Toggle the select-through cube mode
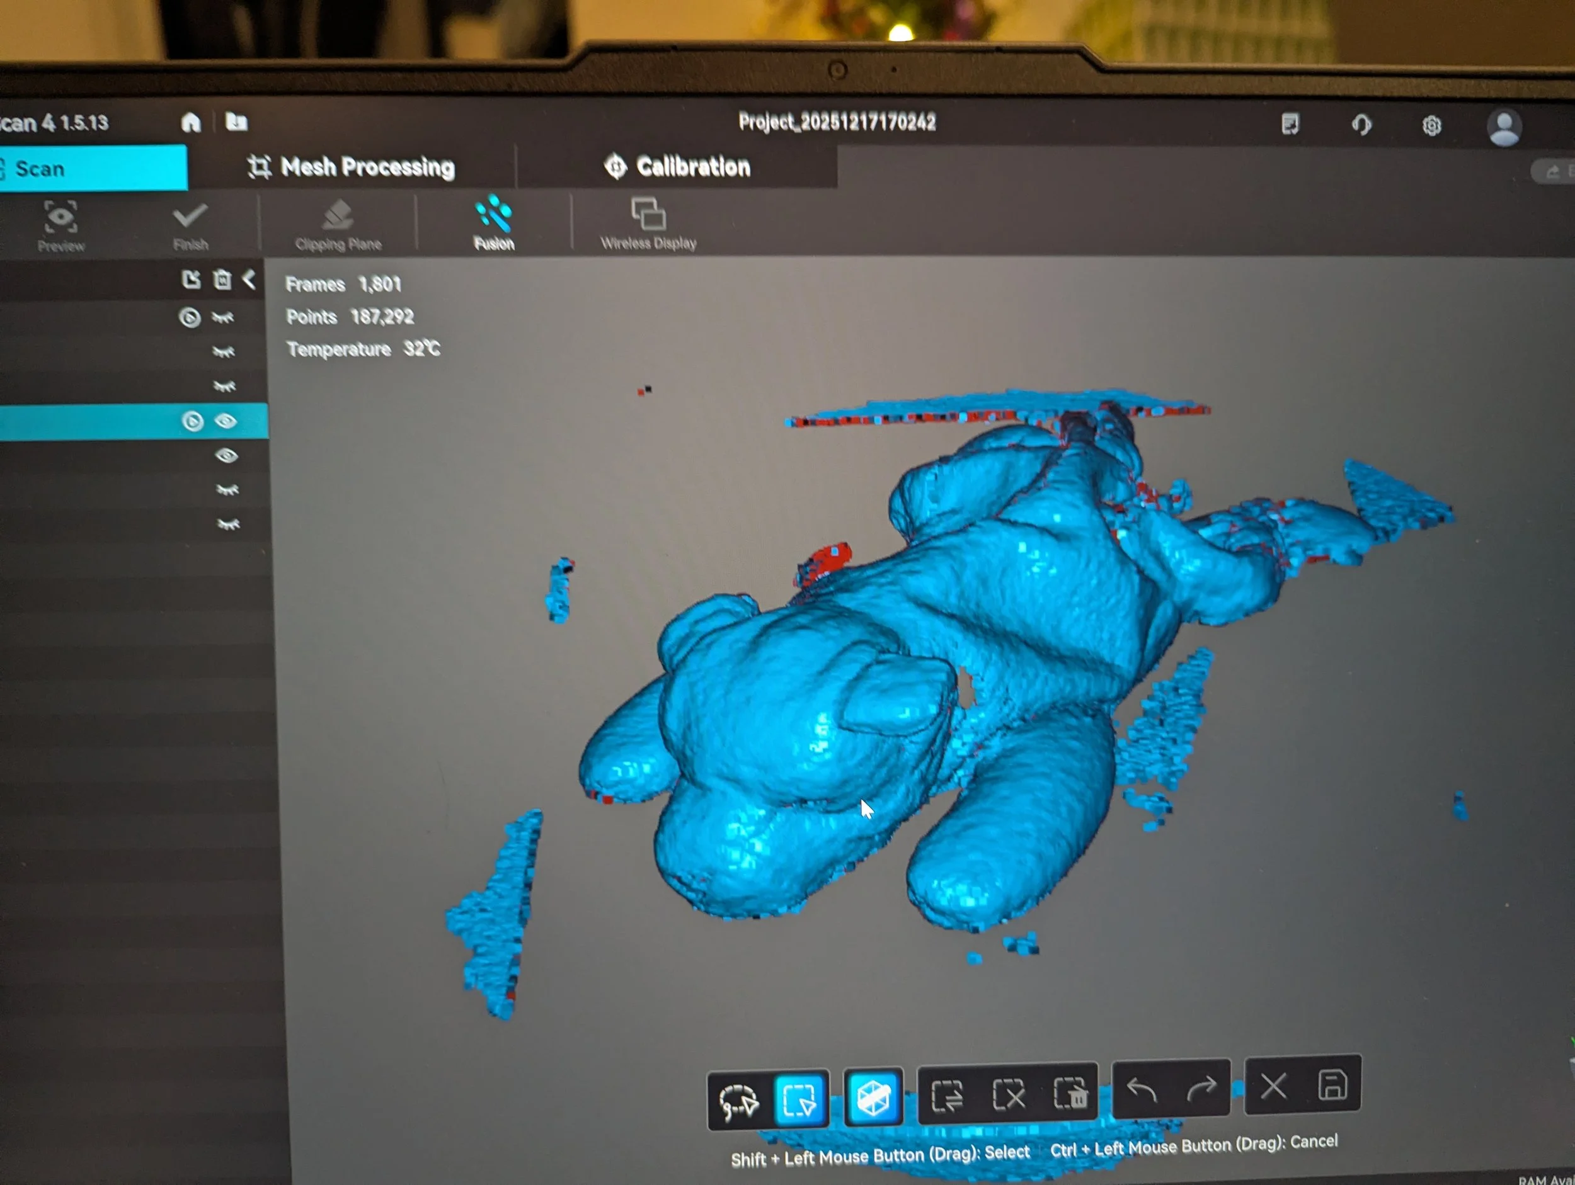The width and height of the screenshot is (1575, 1185). [873, 1097]
